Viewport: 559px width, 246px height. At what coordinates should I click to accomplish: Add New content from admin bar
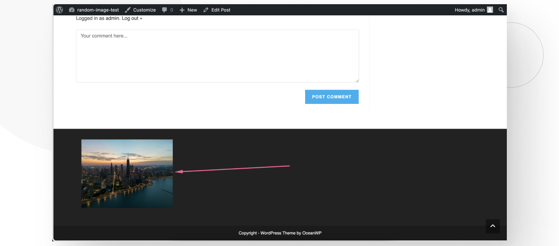pos(188,10)
